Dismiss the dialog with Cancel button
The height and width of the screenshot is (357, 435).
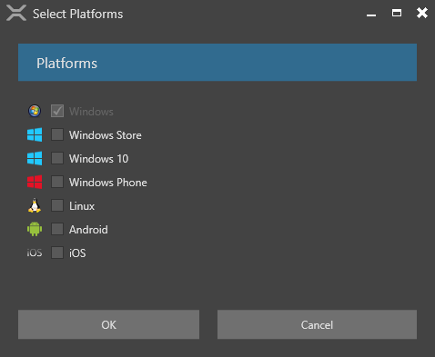(317, 324)
